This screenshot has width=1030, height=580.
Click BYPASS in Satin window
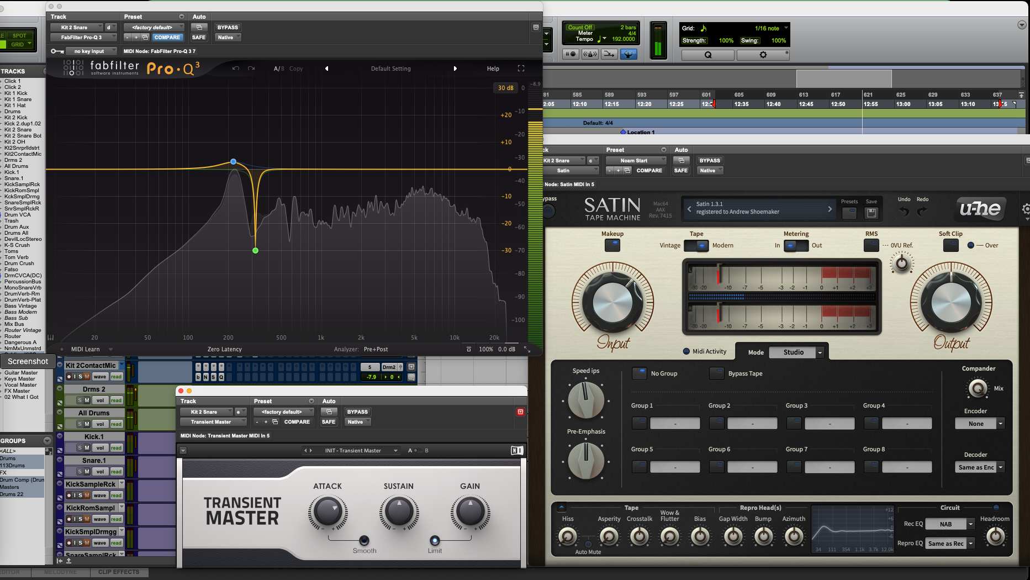[x=710, y=161]
